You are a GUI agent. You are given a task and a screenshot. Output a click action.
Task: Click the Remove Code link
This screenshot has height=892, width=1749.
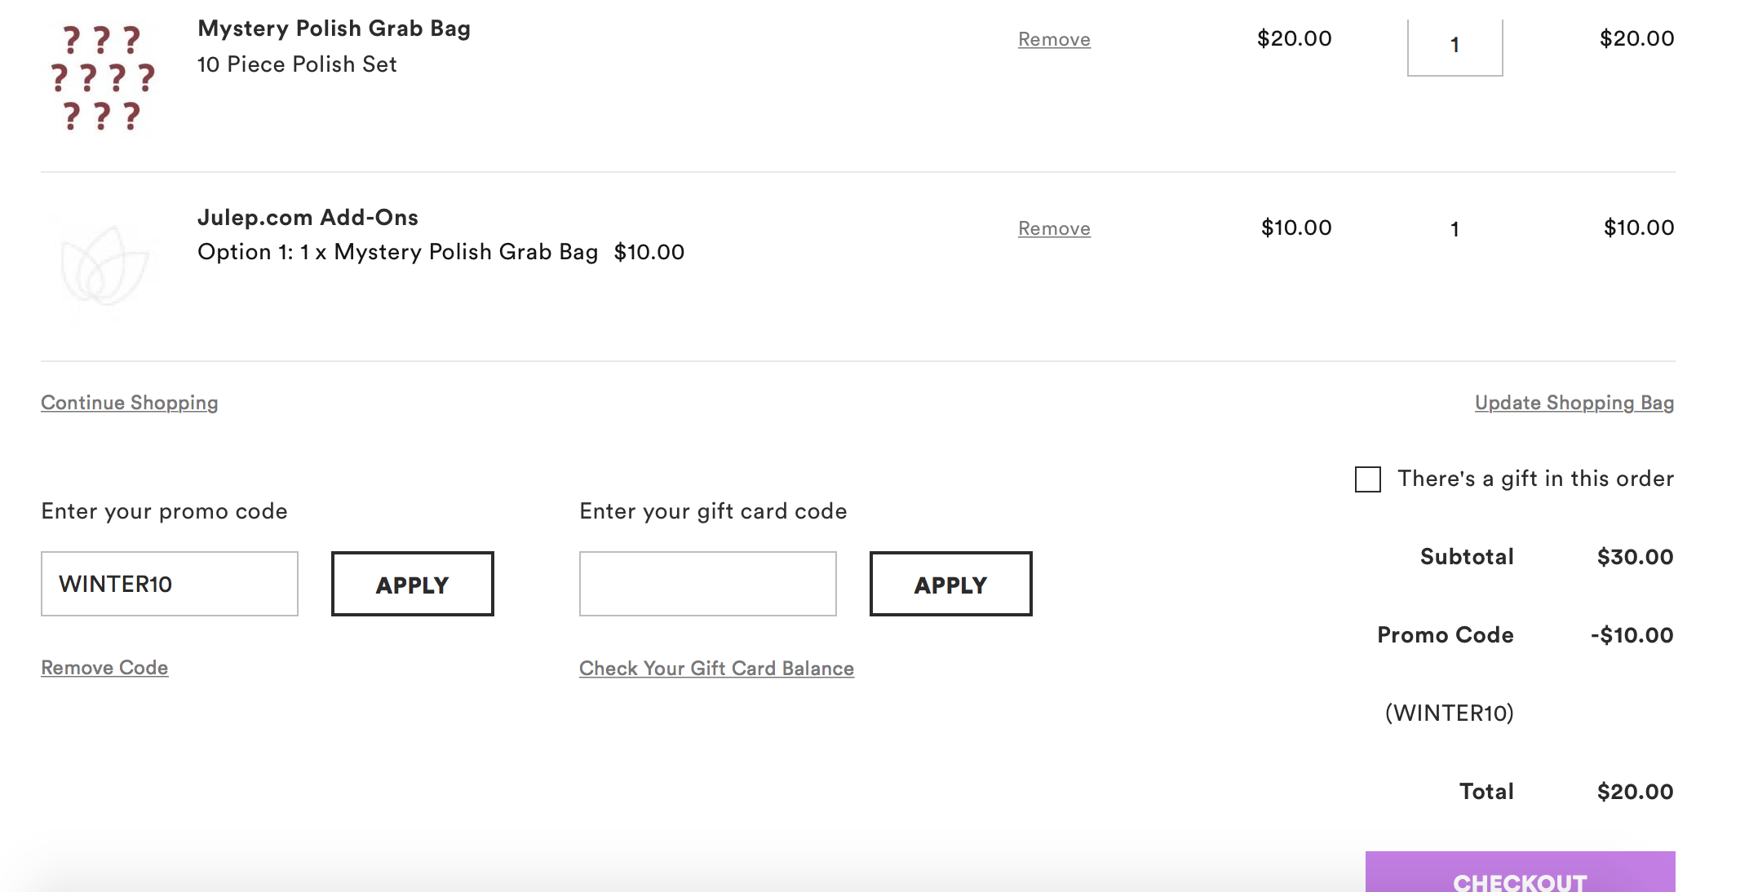click(x=104, y=668)
